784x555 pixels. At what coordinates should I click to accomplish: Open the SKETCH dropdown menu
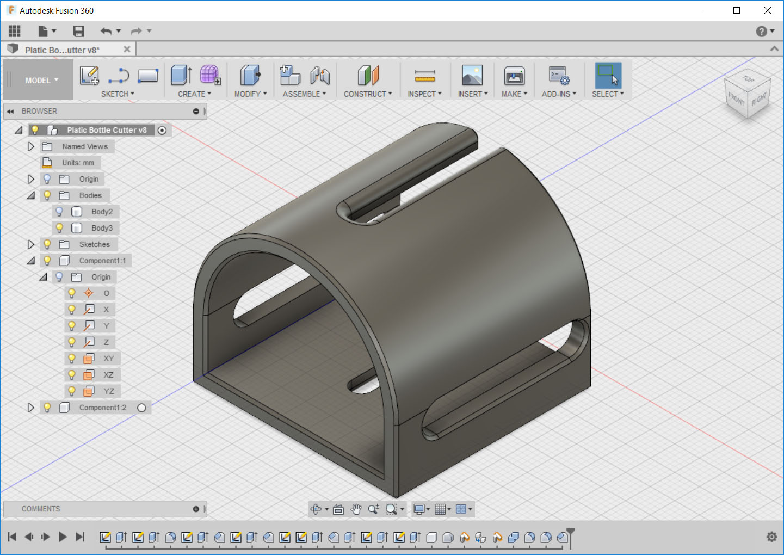pyautogui.click(x=118, y=94)
